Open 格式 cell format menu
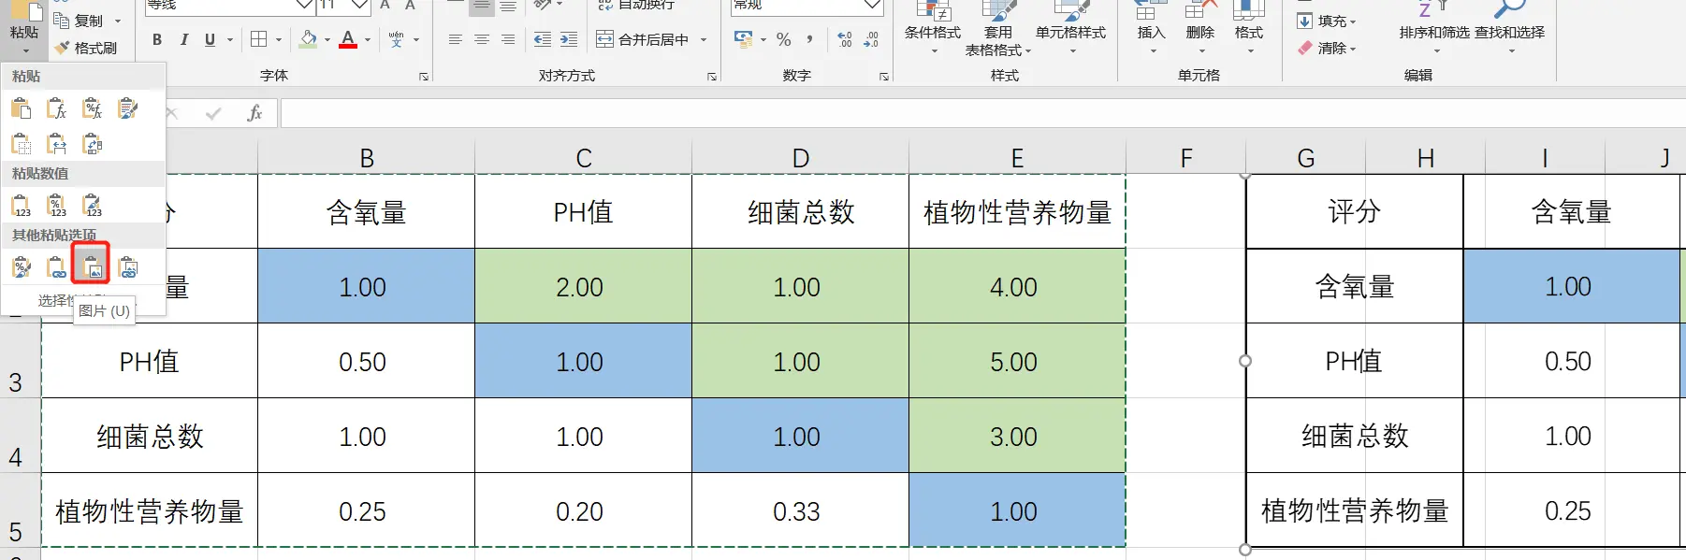1686x560 pixels. tap(1248, 28)
